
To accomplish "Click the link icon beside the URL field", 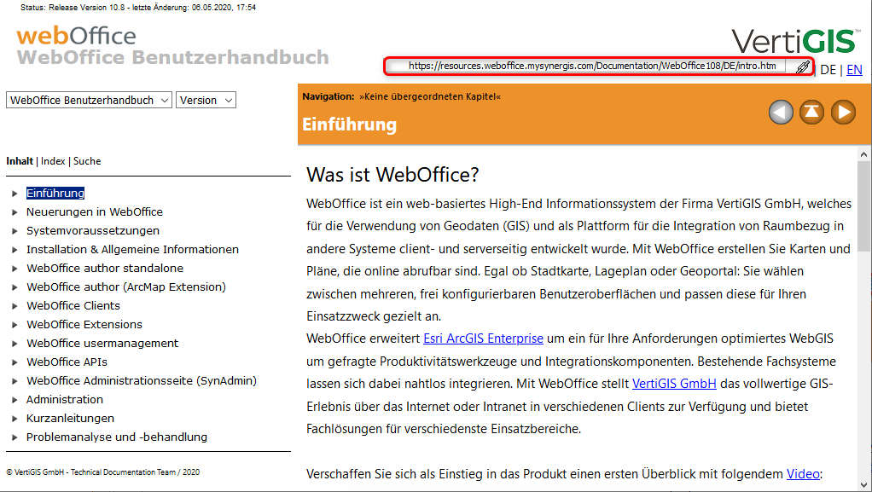I will tap(800, 67).
